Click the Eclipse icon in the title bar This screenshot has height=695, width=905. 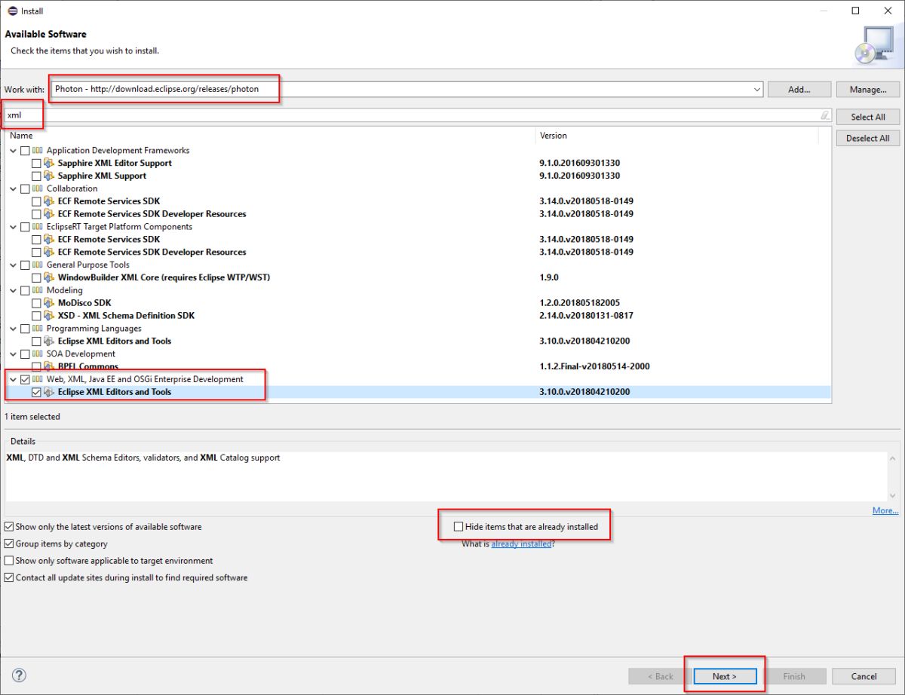(x=12, y=11)
